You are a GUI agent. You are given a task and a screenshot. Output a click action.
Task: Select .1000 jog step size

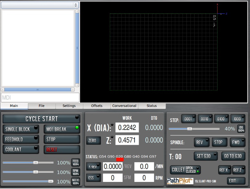click(238, 119)
